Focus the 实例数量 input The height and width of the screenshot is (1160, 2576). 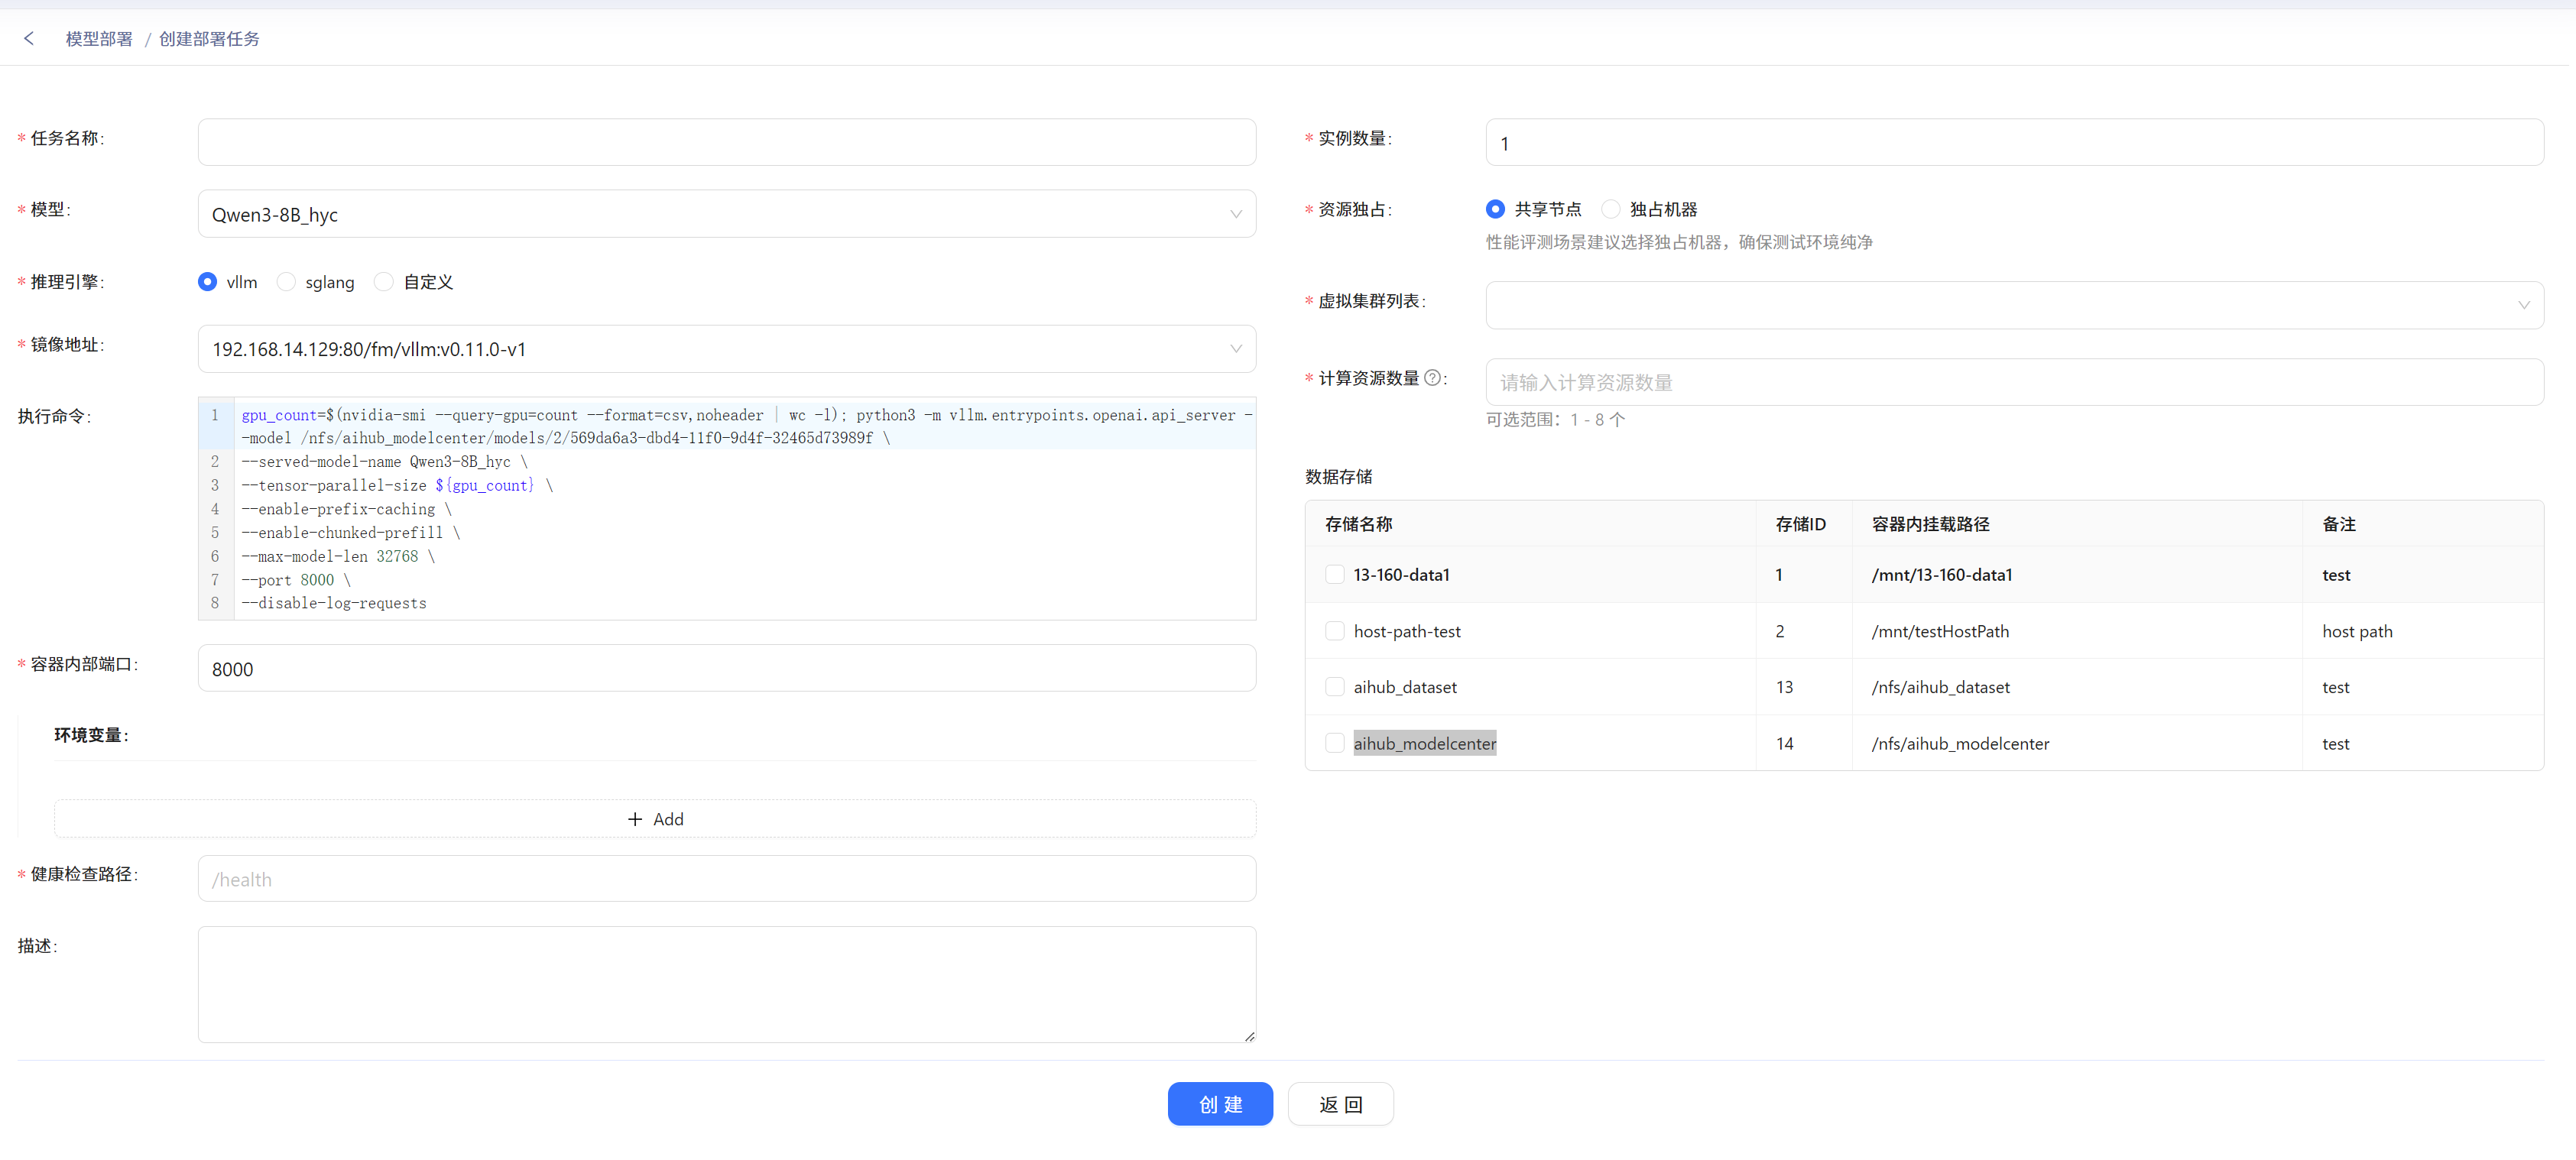(2014, 142)
